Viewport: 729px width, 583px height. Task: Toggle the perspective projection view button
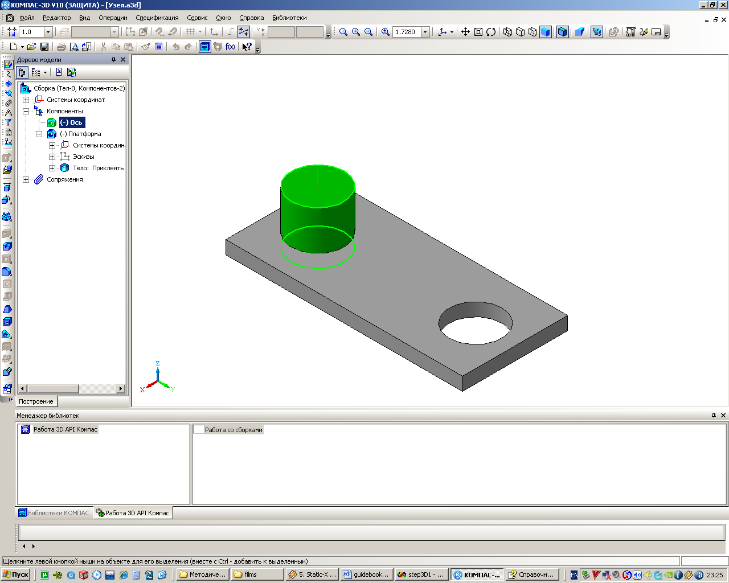[x=580, y=32]
